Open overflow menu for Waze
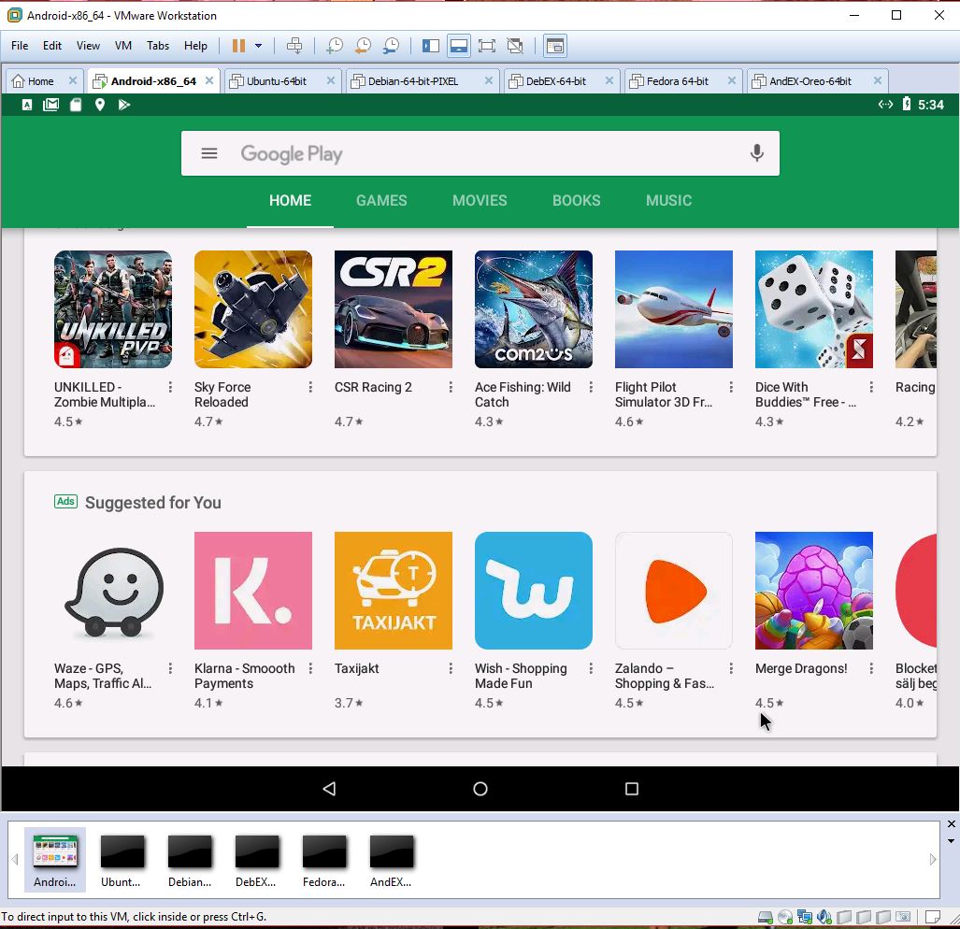 pos(170,668)
